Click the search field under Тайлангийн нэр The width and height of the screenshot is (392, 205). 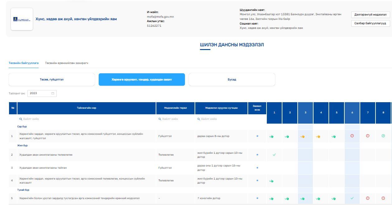(87, 119)
